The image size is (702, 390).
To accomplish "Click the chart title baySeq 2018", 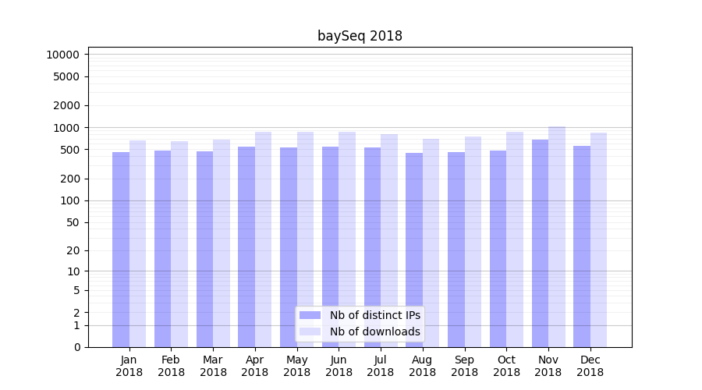I will coord(360,36).
